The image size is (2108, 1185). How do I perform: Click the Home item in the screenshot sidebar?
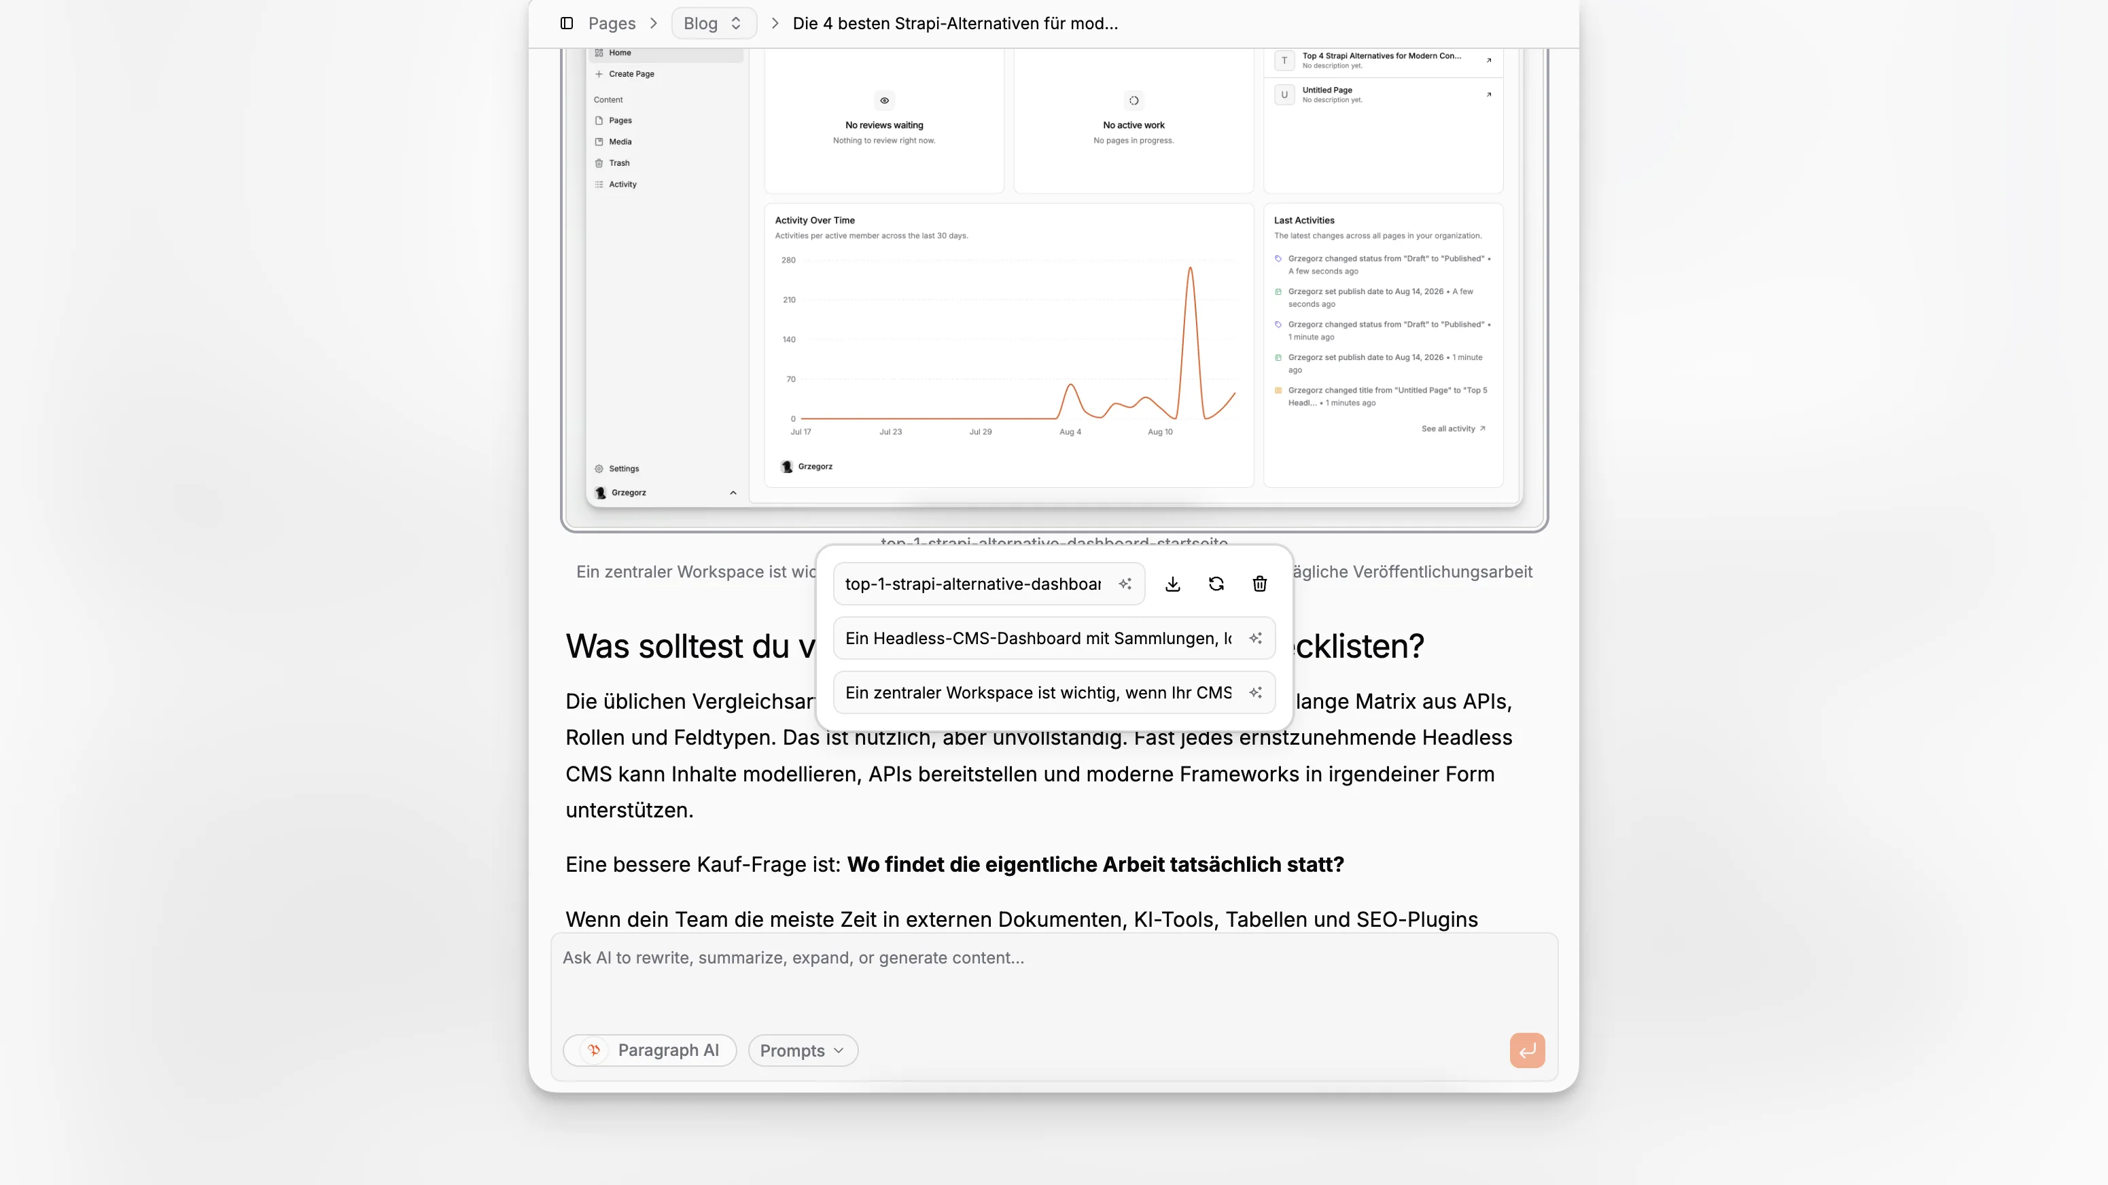click(665, 53)
